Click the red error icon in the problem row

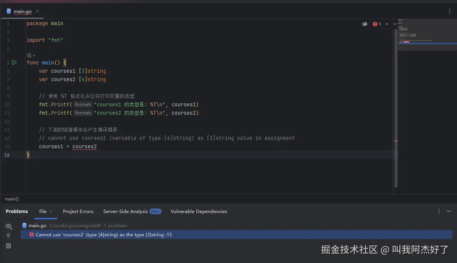(x=32, y=234)
